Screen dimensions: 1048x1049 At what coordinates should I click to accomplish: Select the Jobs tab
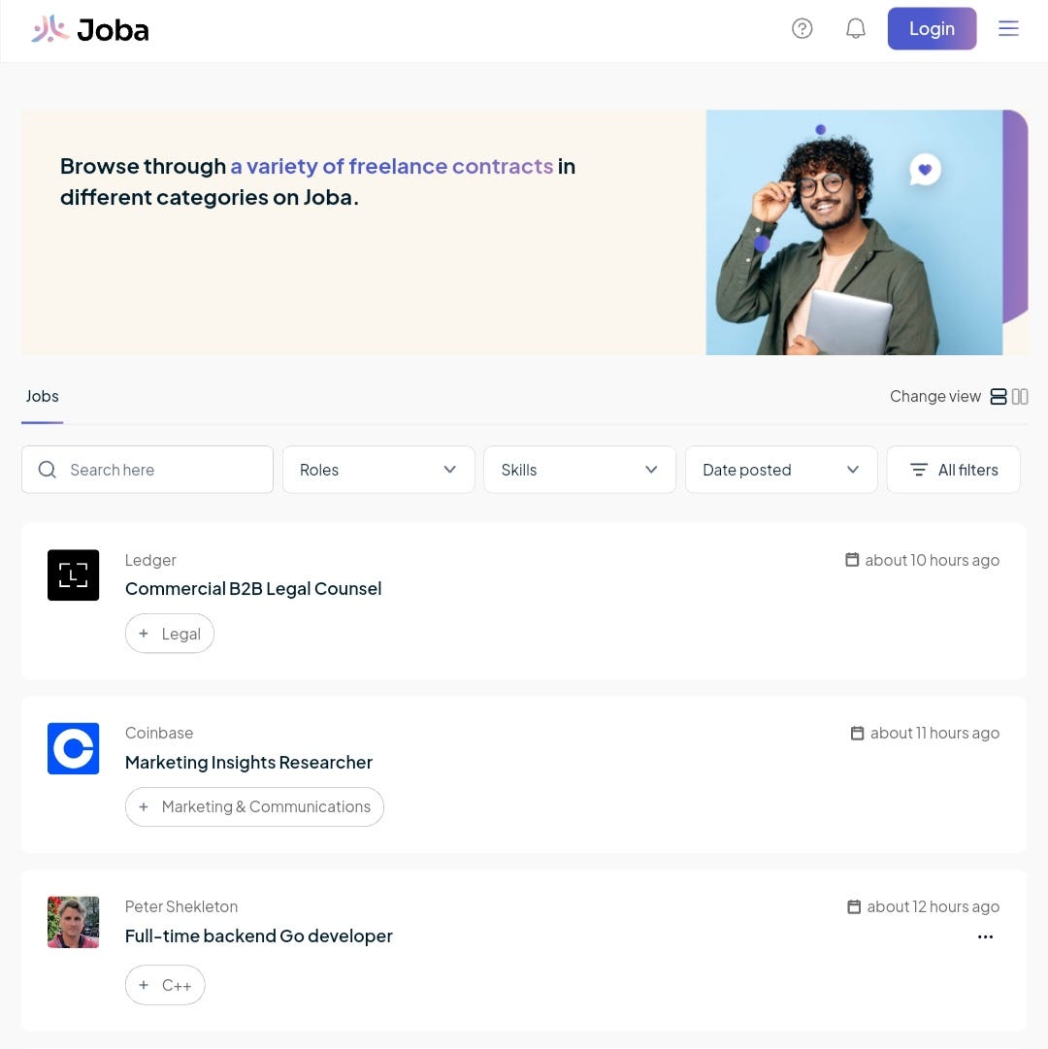point(42,396)
